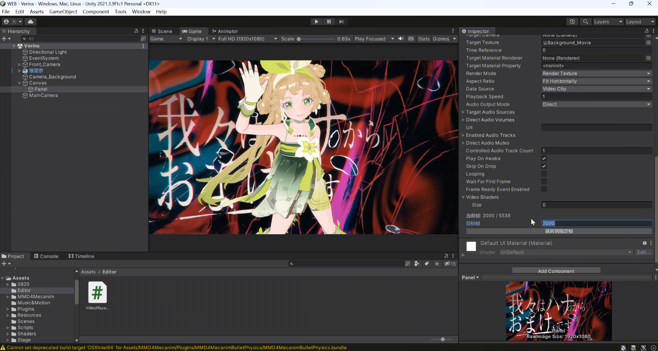Open help for Default UI Material
The image size is (658, 351).
coord(645,243)
